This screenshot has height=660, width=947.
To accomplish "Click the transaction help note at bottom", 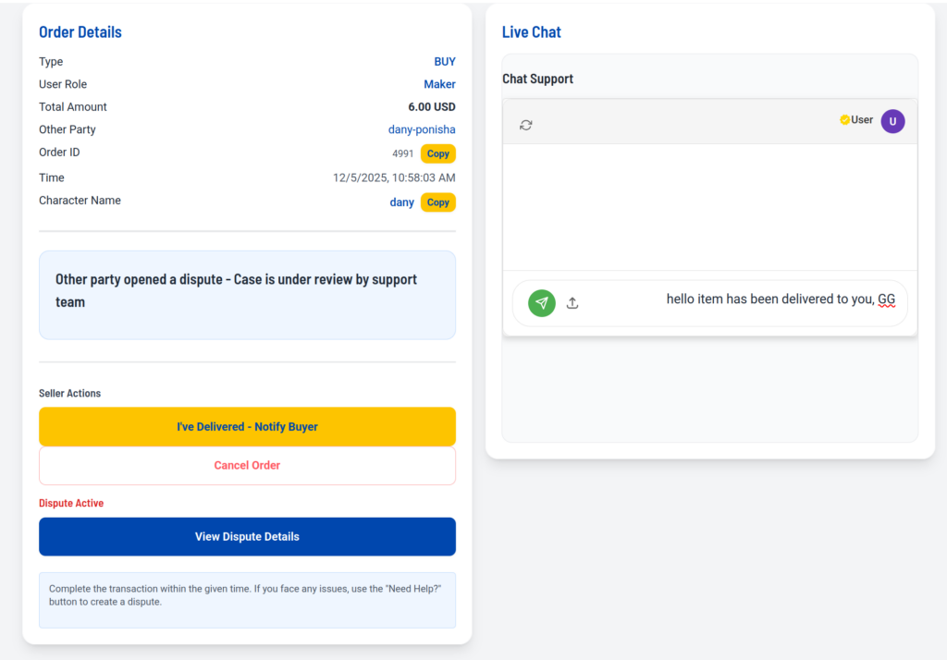I will pos(247,595).
